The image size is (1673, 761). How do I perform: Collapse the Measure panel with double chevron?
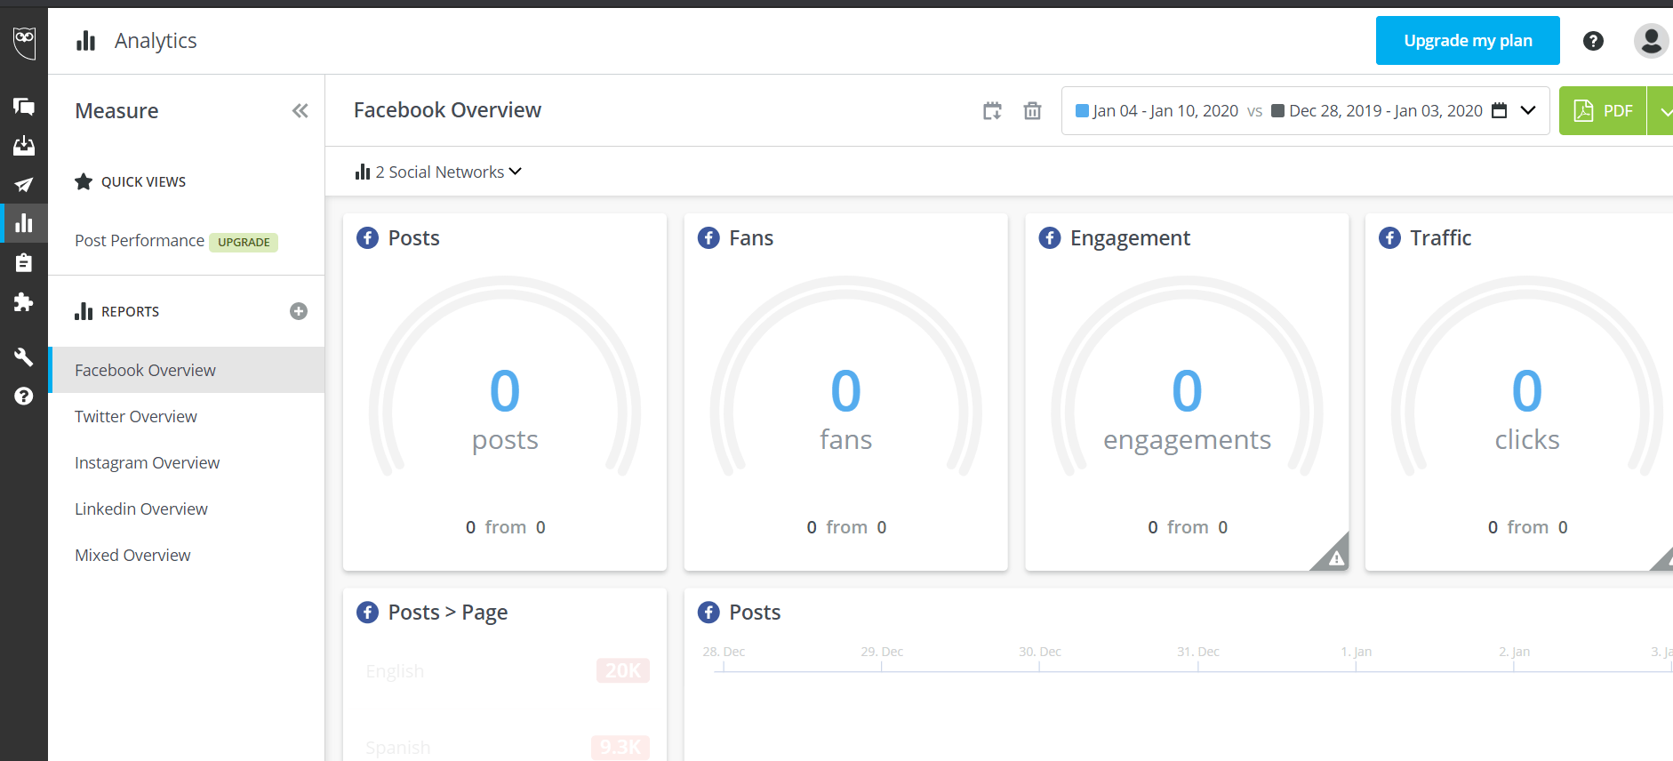click(300, 111)
